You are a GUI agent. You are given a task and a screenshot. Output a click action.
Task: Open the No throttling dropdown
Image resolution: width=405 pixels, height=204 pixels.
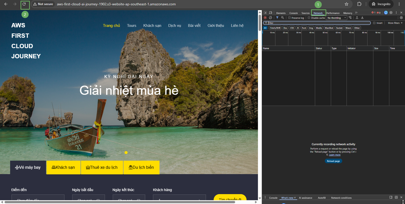click(337, 18)
